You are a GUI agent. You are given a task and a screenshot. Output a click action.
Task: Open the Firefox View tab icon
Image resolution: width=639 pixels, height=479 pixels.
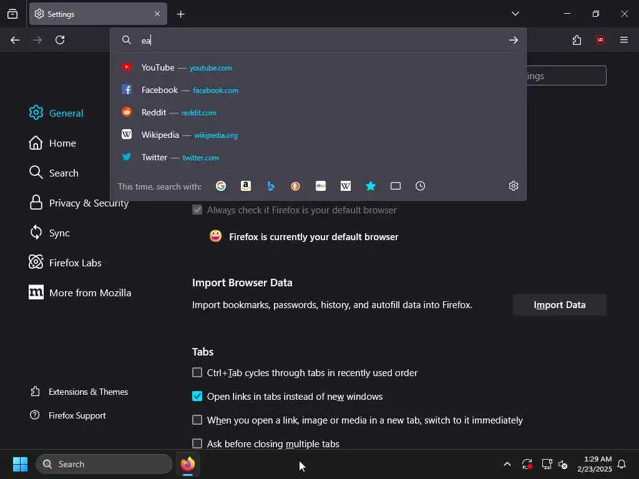click(x=12, y=14)
